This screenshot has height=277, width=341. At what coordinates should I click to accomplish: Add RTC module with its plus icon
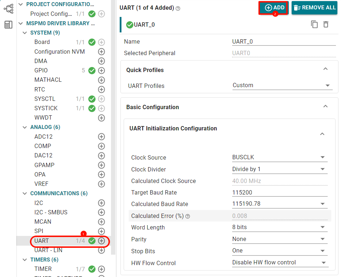(x=101, y=89)
